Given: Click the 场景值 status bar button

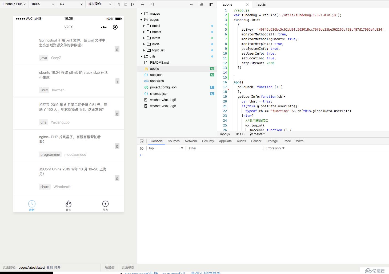Looking at the screenshot, I should click(110, 268).
